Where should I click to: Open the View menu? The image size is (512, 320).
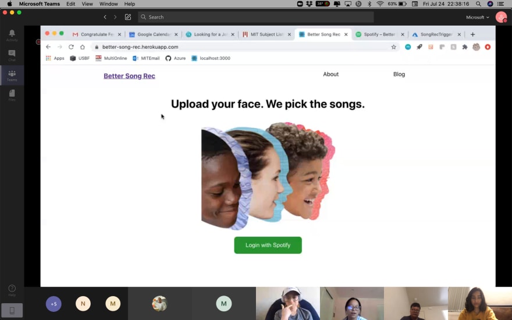point(87,4)
